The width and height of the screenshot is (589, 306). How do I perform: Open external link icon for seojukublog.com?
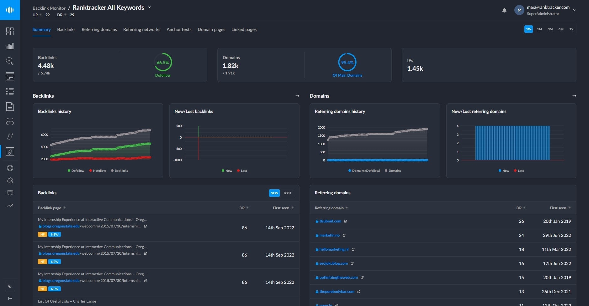352,263
